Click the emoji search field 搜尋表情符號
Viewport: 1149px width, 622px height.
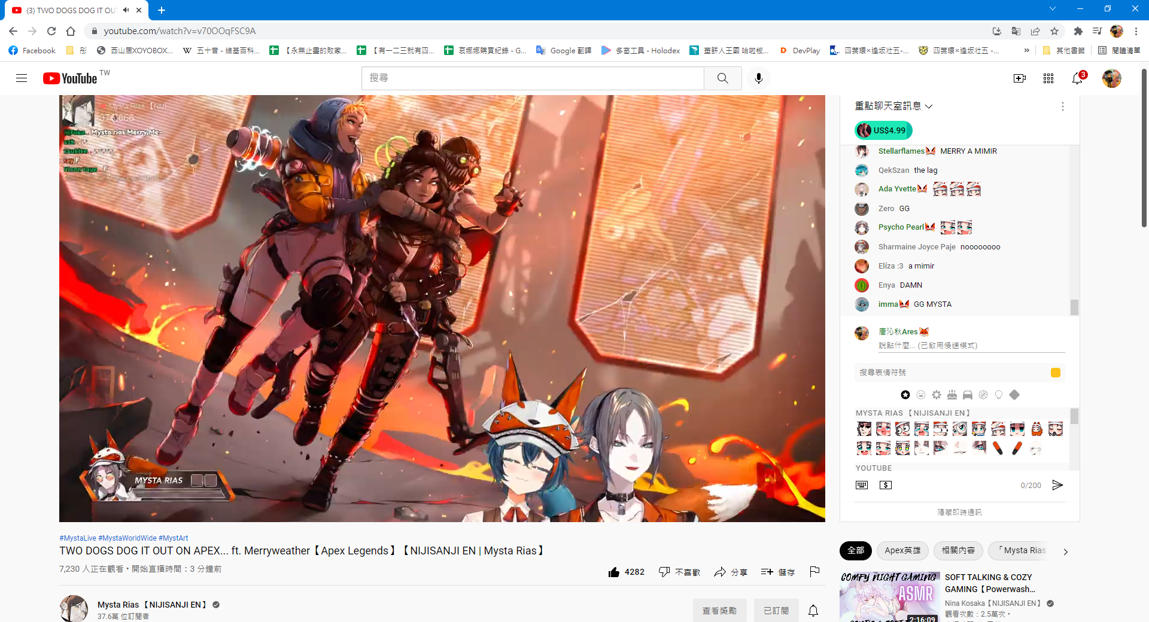pos(952,373)
